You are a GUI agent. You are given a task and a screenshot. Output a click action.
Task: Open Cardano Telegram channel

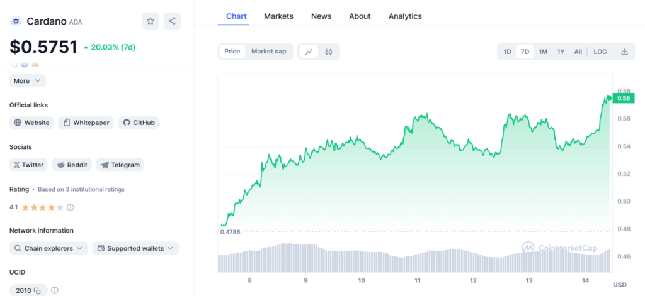120,165
